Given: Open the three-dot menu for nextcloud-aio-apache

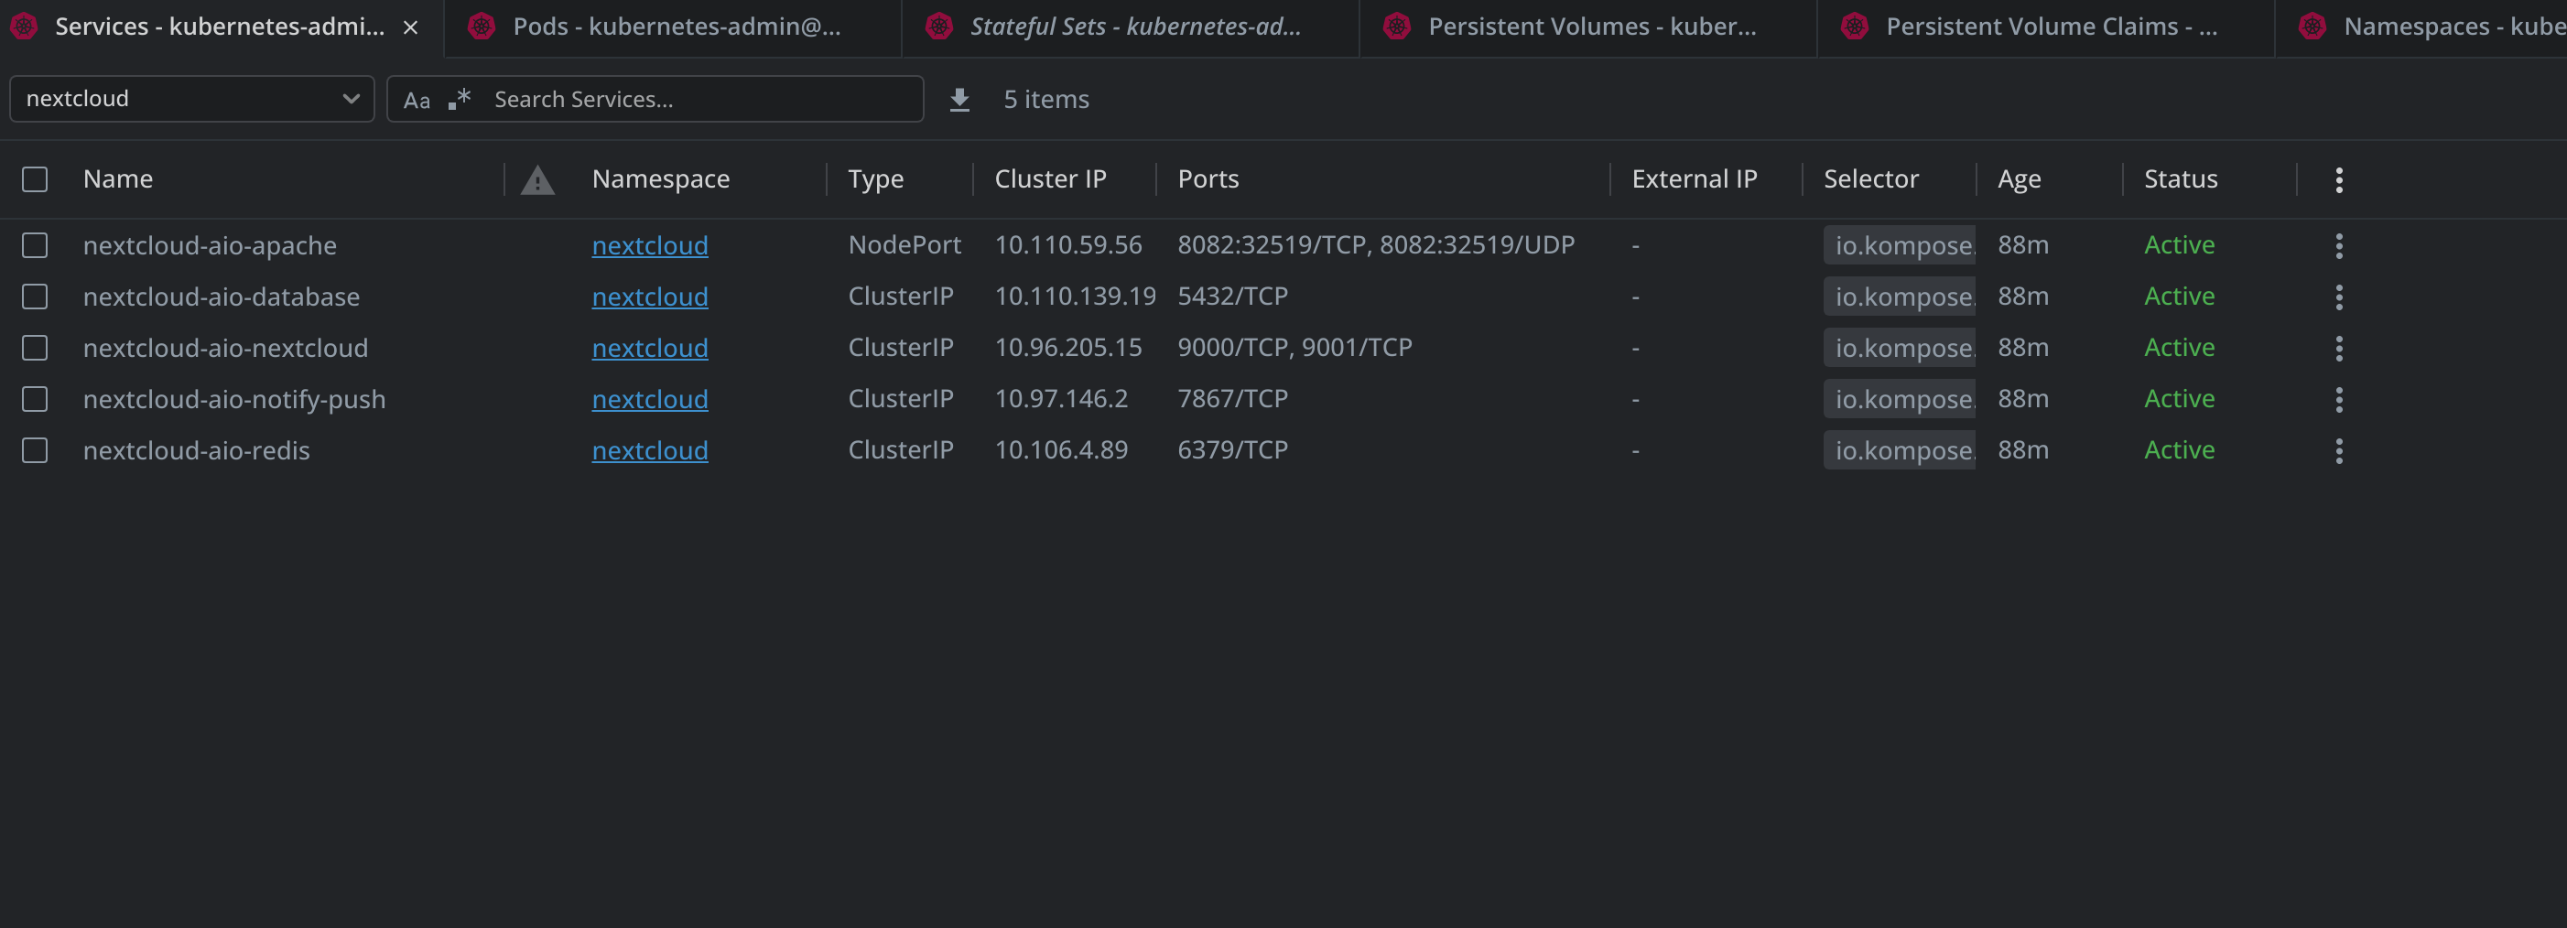Looking at the screenshot, I should click(x=2338, y=246).
